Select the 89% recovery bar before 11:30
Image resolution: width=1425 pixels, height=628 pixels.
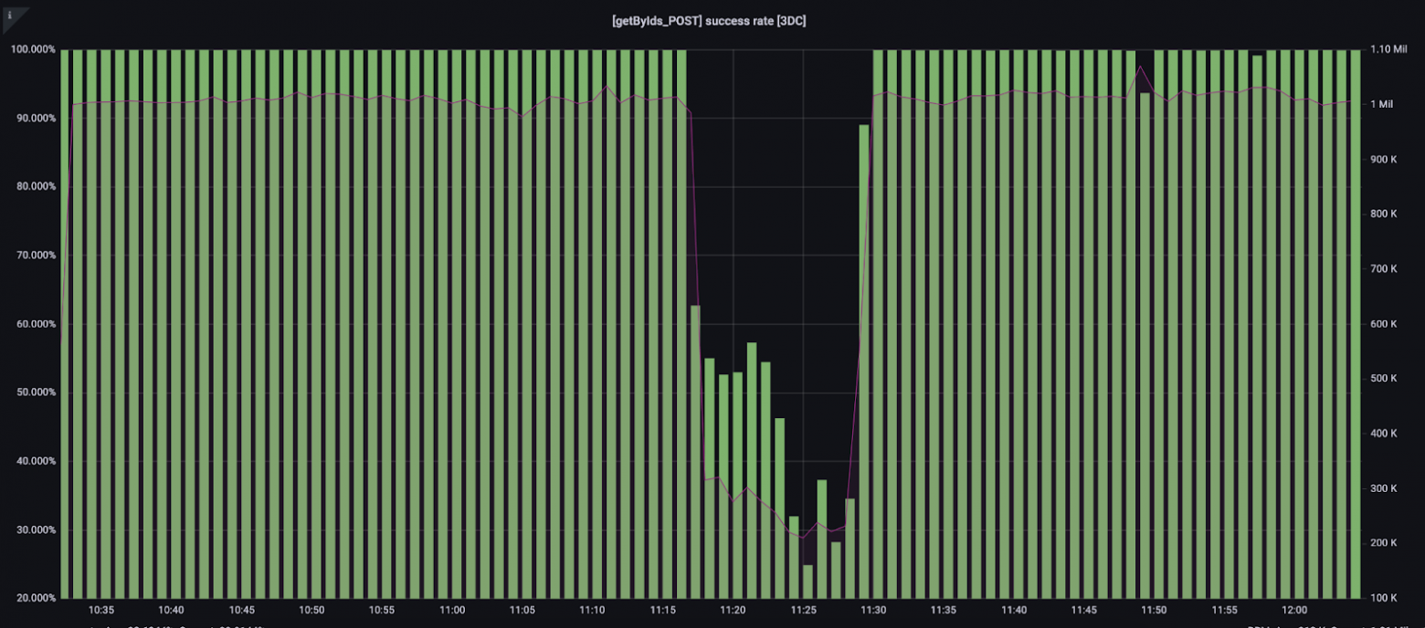pyautogui.click(x=863, y=361)
